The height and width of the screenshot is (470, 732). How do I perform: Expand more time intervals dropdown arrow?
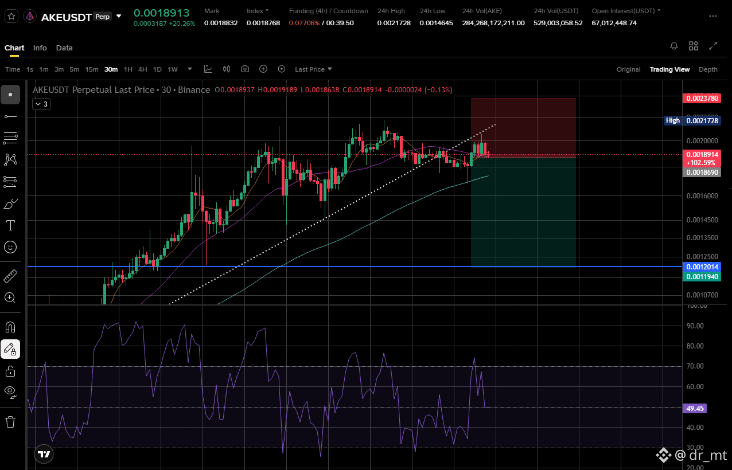point(189,69)
